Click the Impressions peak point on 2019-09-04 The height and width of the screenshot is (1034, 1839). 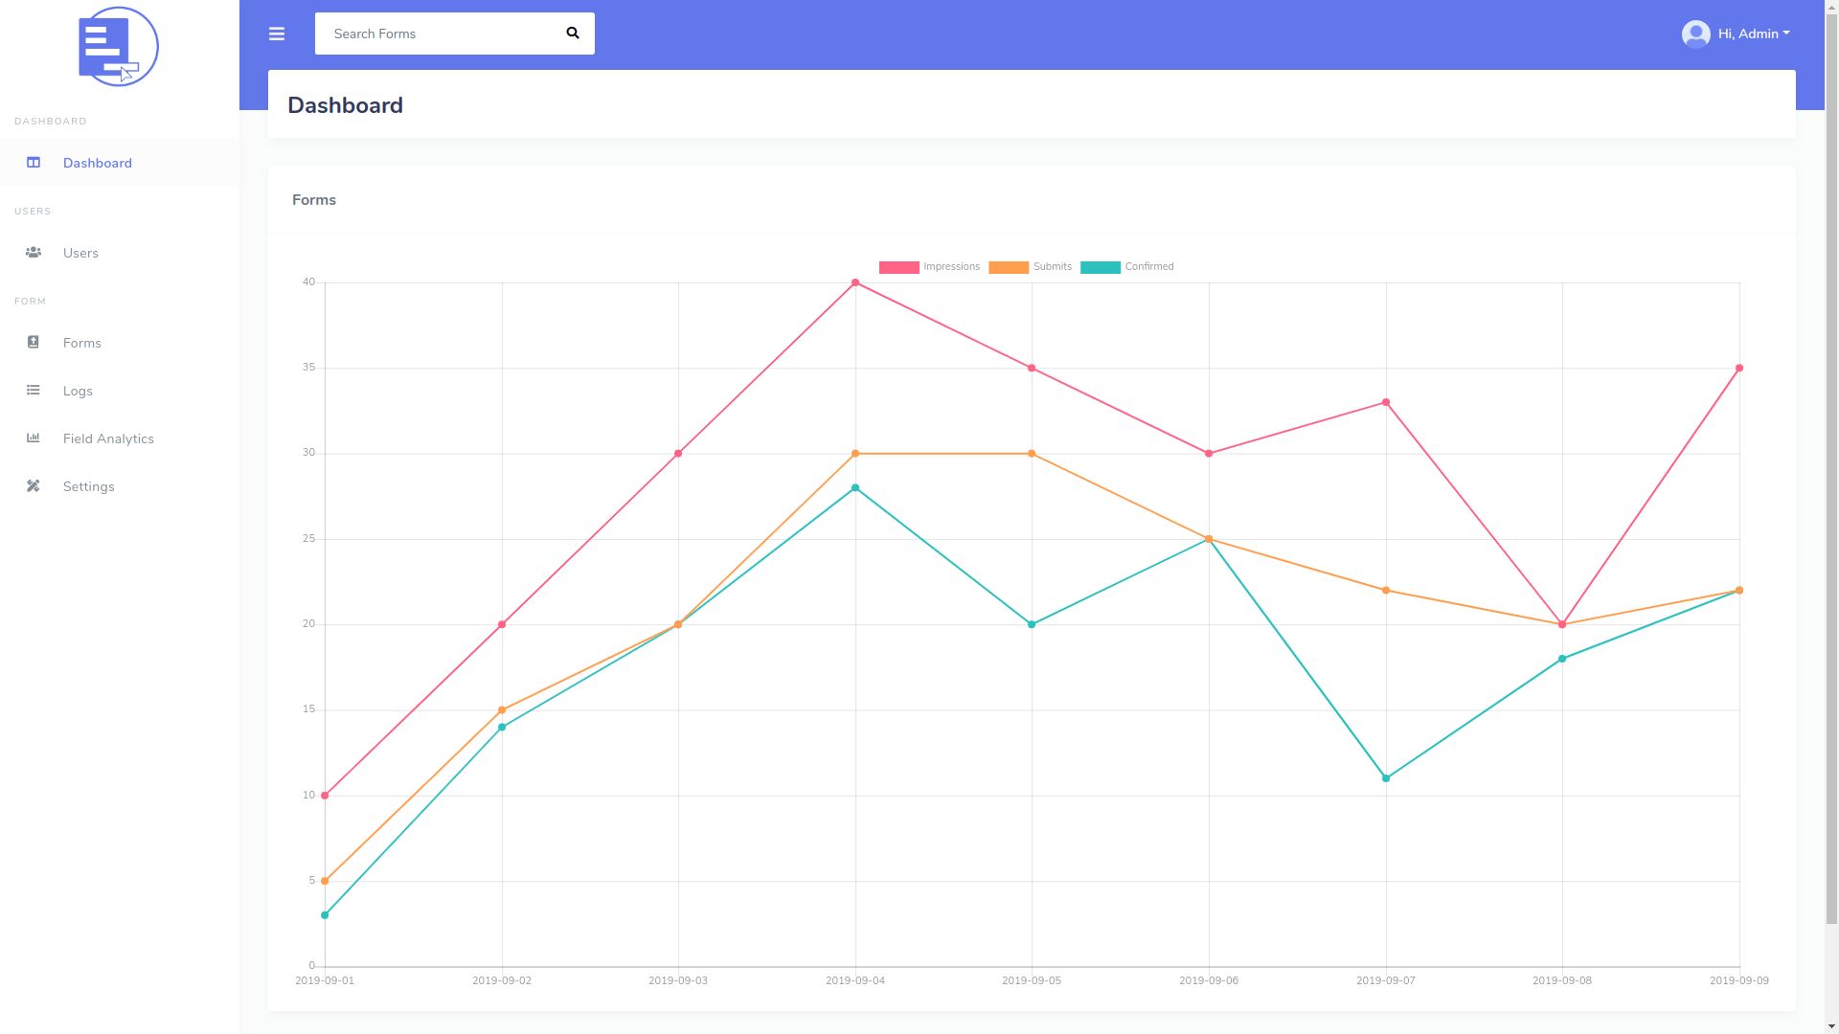pyautogui.click(x=855, y=283)
